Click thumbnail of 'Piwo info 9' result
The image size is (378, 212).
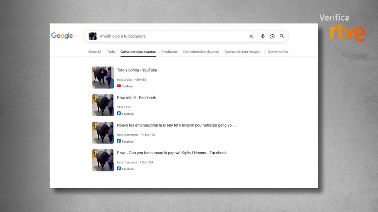[x=103, y=105]
